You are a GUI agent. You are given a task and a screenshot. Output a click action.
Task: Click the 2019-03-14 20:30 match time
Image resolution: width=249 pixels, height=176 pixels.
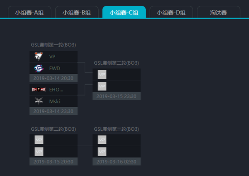[53, 78]
